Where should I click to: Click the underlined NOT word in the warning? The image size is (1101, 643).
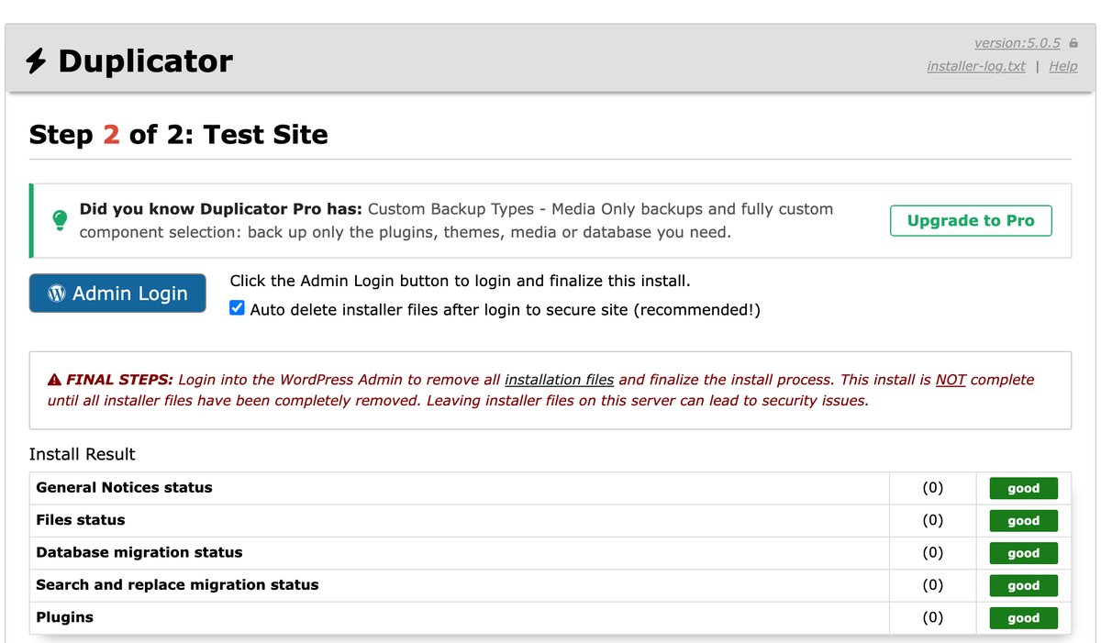pyautogui.click(x=951, y=380)
